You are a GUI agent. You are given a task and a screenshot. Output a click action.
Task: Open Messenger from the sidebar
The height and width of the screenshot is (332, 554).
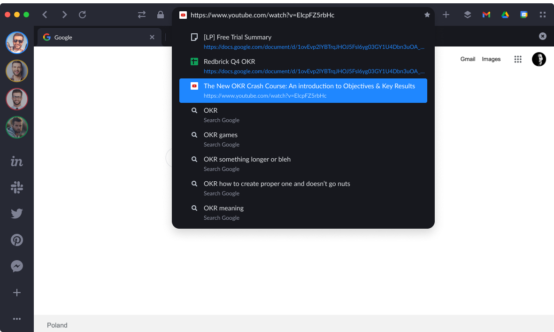pos(17,266)
